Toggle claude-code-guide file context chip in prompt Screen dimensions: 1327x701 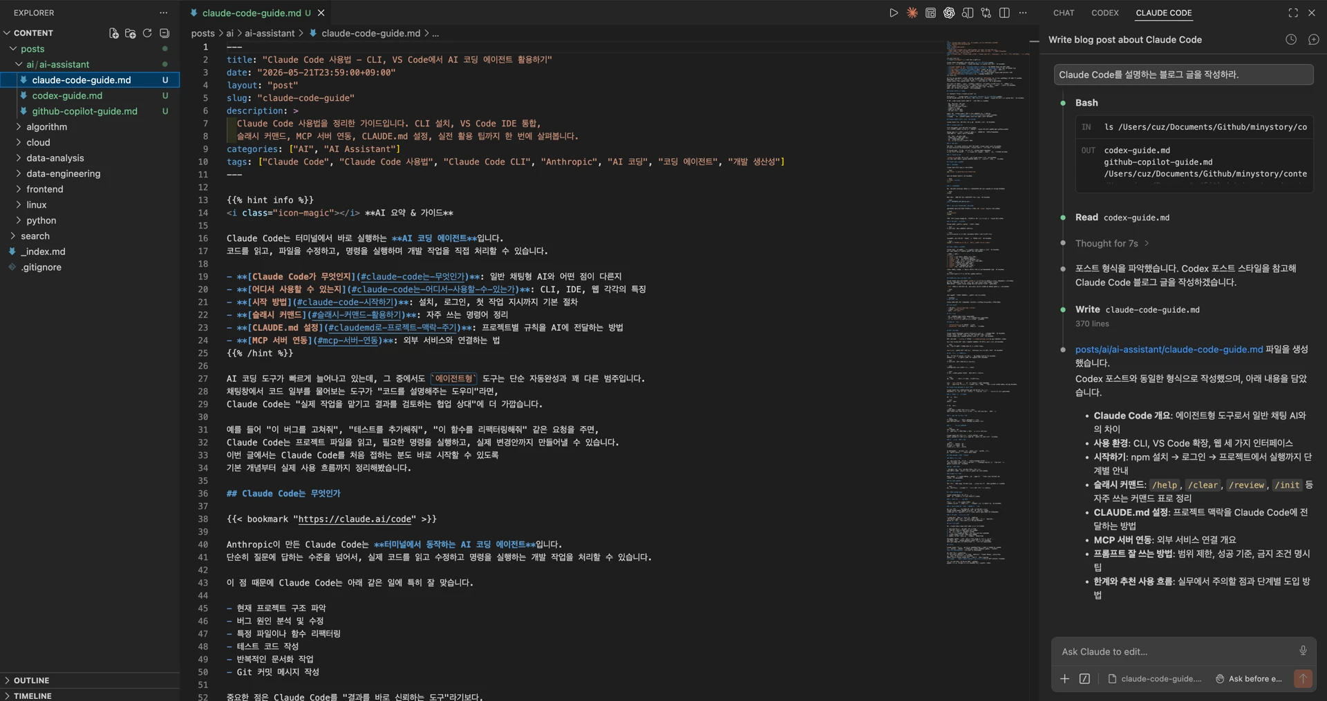[x=1155, y=679]
